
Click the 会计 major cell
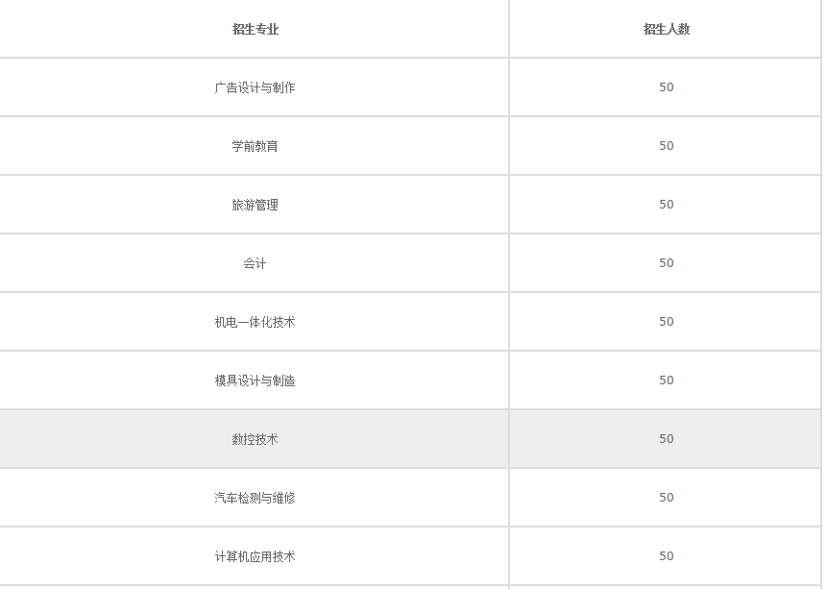click(255, 263)
